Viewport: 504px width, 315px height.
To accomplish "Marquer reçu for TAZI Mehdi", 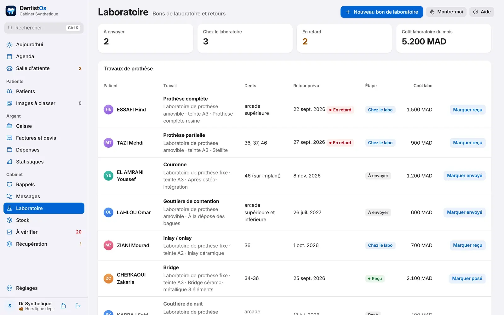I will coord(467,143).
